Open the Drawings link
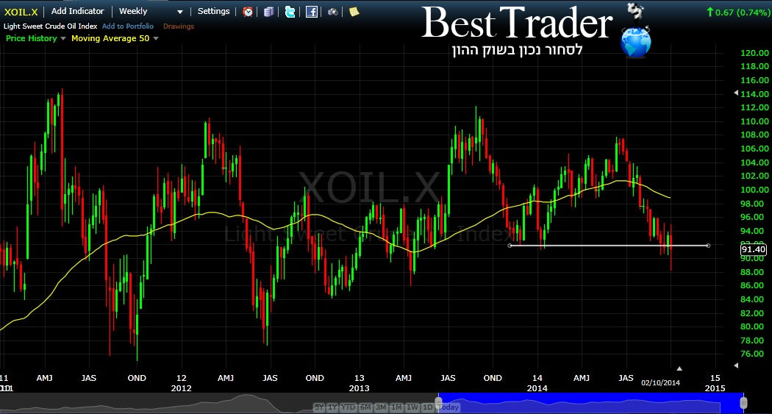 pyautogui.click(x=179, y=26)
